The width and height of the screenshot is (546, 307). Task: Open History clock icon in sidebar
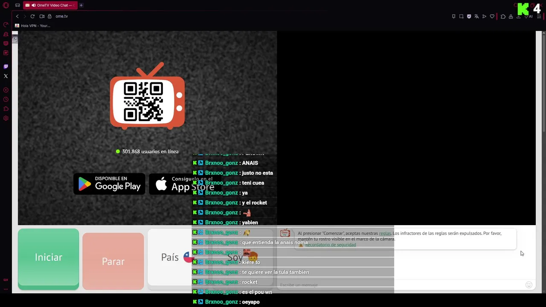[6, 99]
